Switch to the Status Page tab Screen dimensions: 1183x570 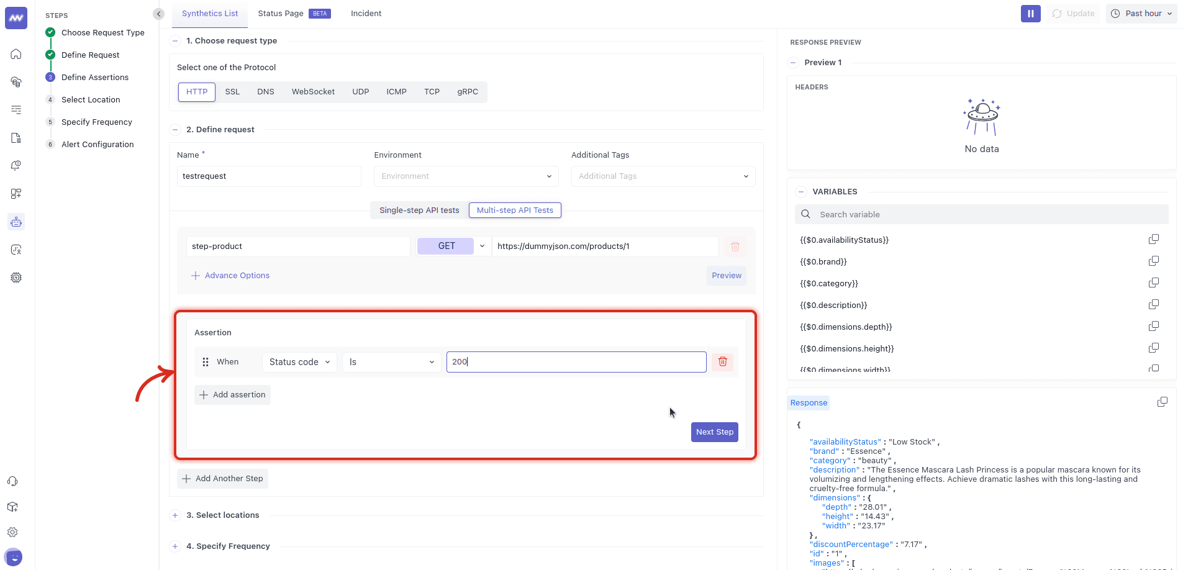[x=281, y=12]
